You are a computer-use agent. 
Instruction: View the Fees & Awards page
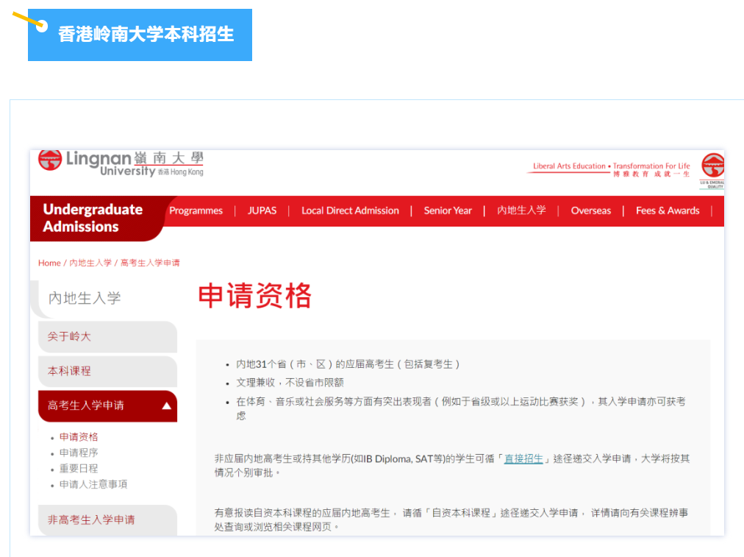tap(668, 210)
